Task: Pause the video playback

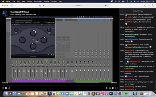Action: [x=6, y=88]
